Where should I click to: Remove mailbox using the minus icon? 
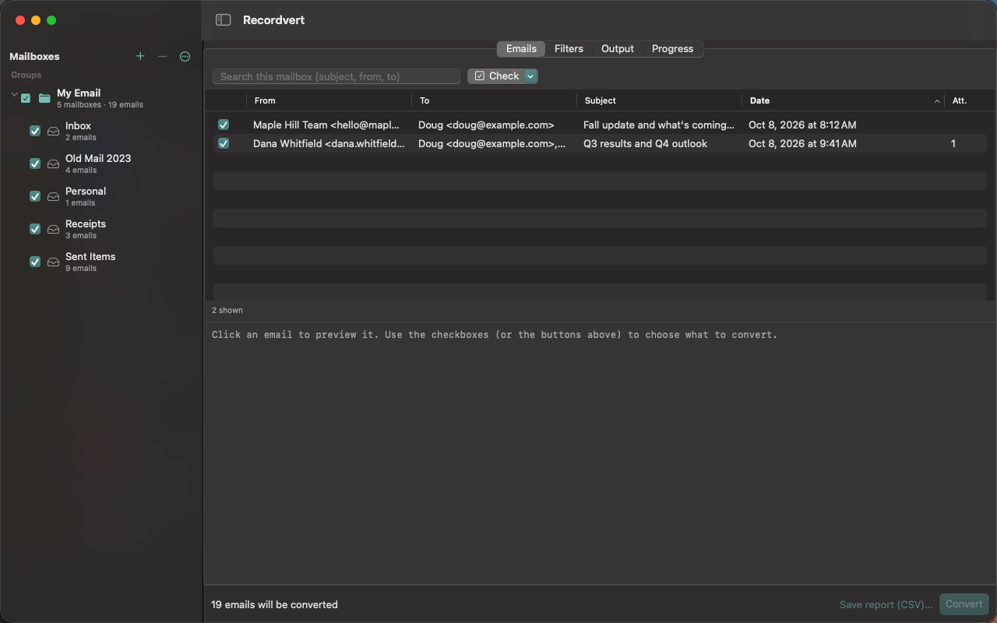162,56
